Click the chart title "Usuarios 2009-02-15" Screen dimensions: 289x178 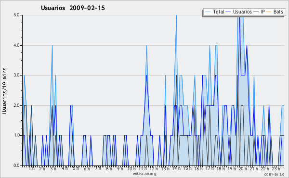(73, 8)
